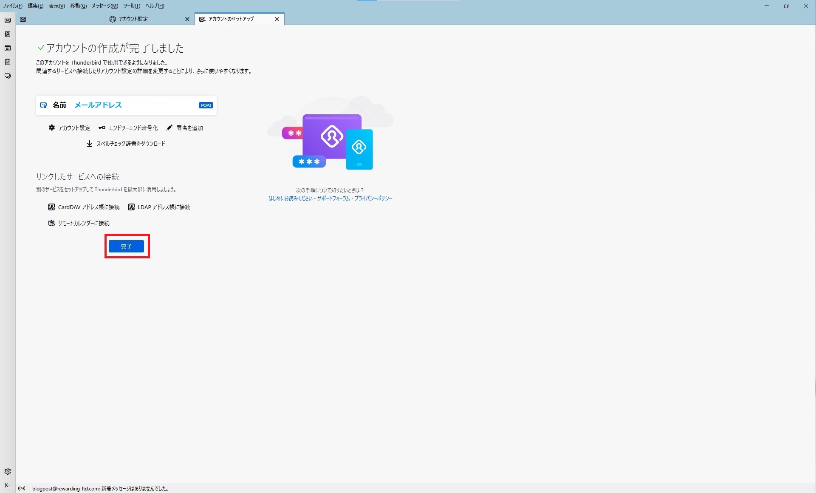Switch to the アカウント設定 tab

coord(133,19)
